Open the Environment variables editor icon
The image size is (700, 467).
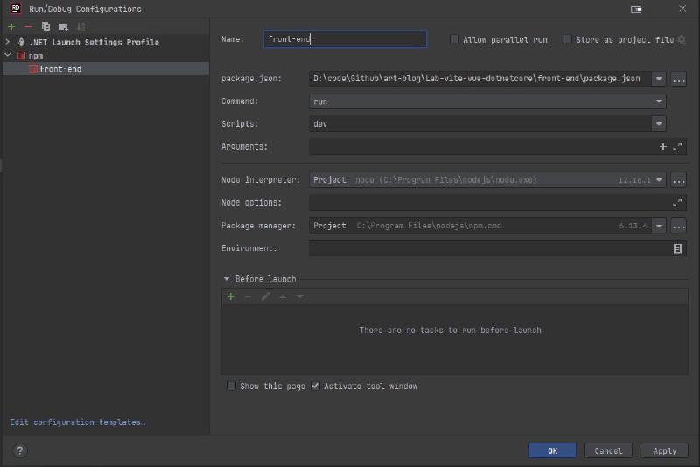677,248
